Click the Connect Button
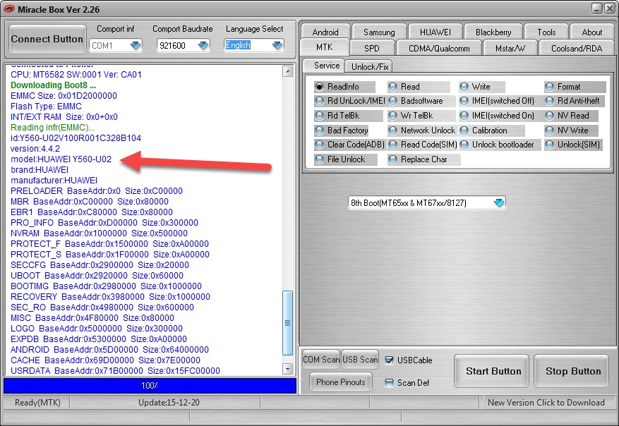The image size is (619, 426). (x=47, y=39)
